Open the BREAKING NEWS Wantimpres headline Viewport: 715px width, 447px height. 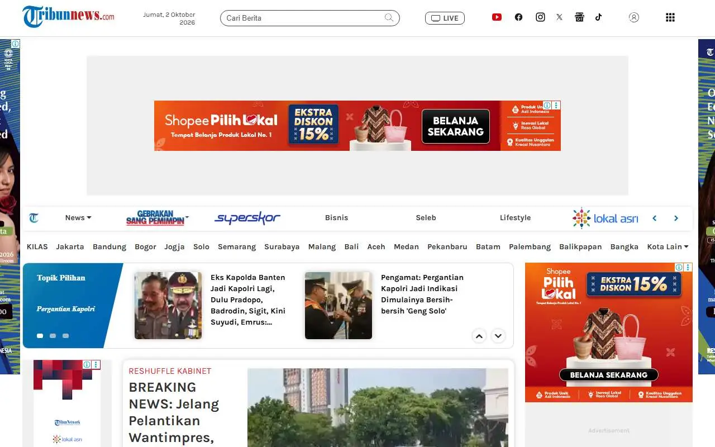(x=174, y=412)
